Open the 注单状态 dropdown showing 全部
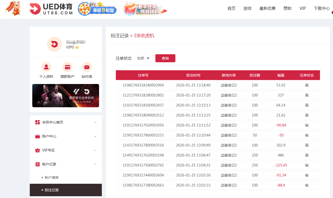333x198 pixels. (x=143, y=58)
